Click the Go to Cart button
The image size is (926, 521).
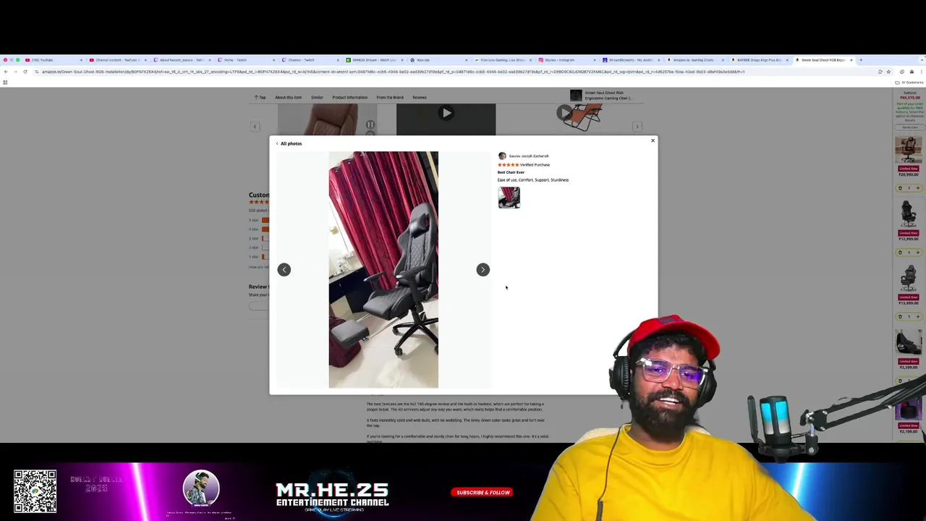pos(909,127)
